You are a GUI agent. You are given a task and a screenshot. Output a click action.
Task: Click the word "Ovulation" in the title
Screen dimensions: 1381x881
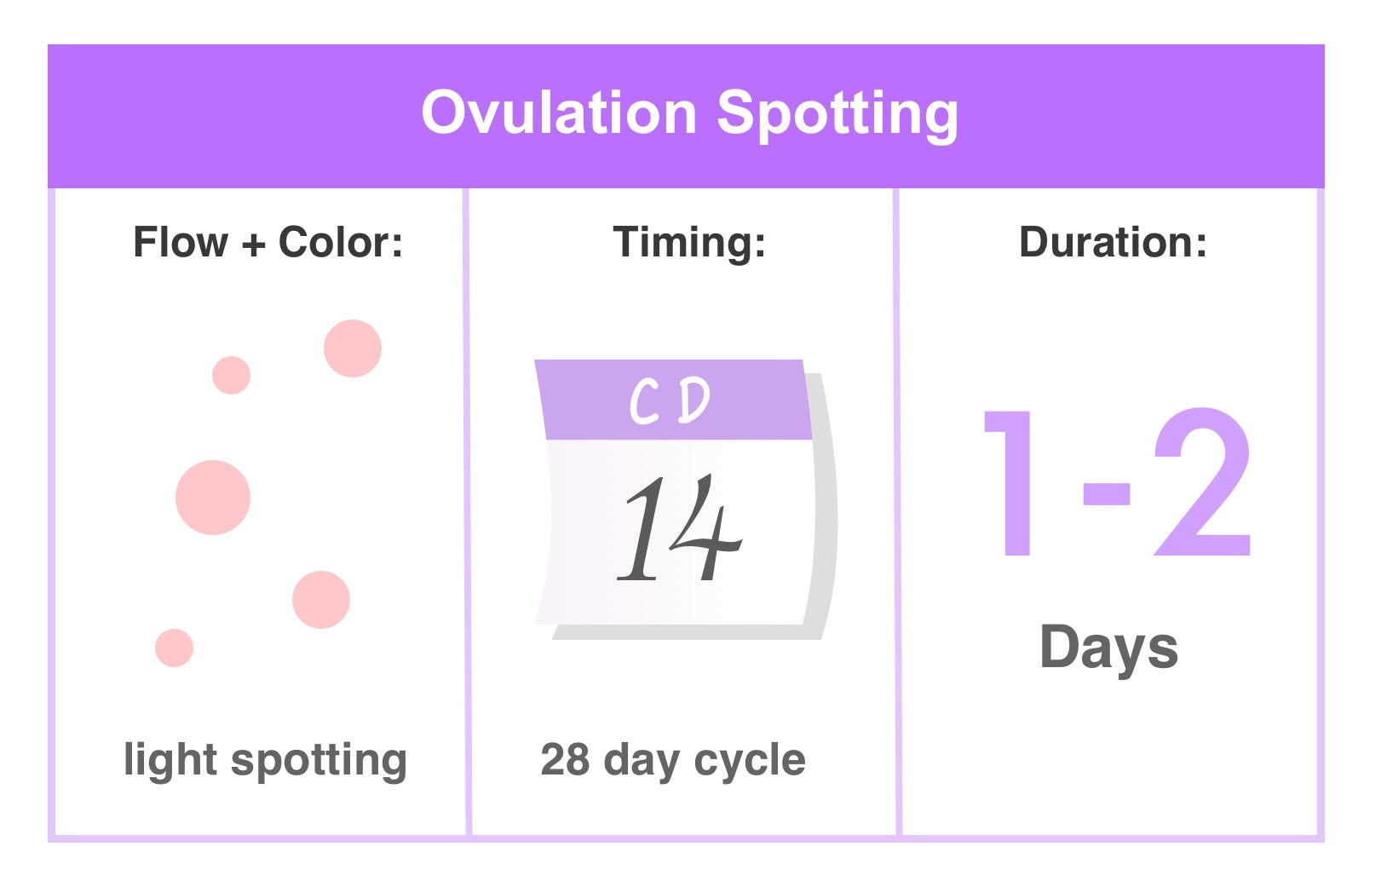[x=560, y=113]
